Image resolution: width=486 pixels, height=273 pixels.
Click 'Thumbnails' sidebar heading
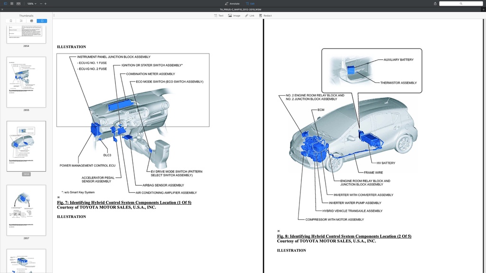pyautogui.click(x=27, y=16)
